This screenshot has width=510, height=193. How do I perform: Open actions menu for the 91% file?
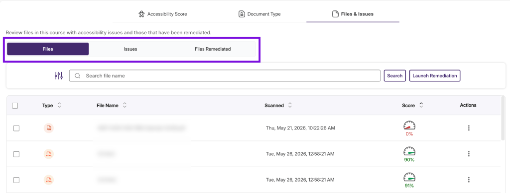[469, 180]
